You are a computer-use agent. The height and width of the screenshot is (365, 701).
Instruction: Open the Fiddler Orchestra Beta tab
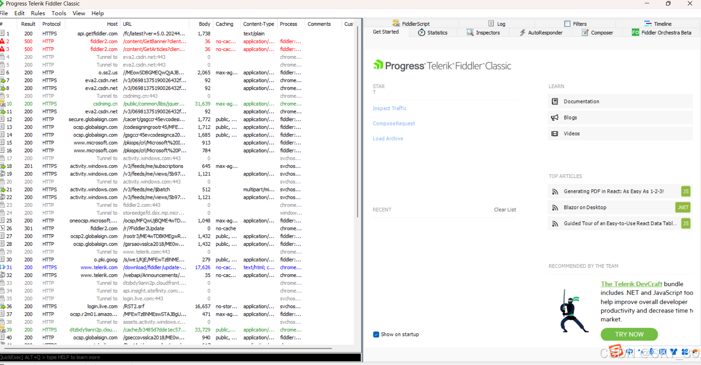[661, 33]
